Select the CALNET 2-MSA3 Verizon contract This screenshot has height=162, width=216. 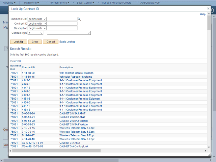tap(73, 120)
